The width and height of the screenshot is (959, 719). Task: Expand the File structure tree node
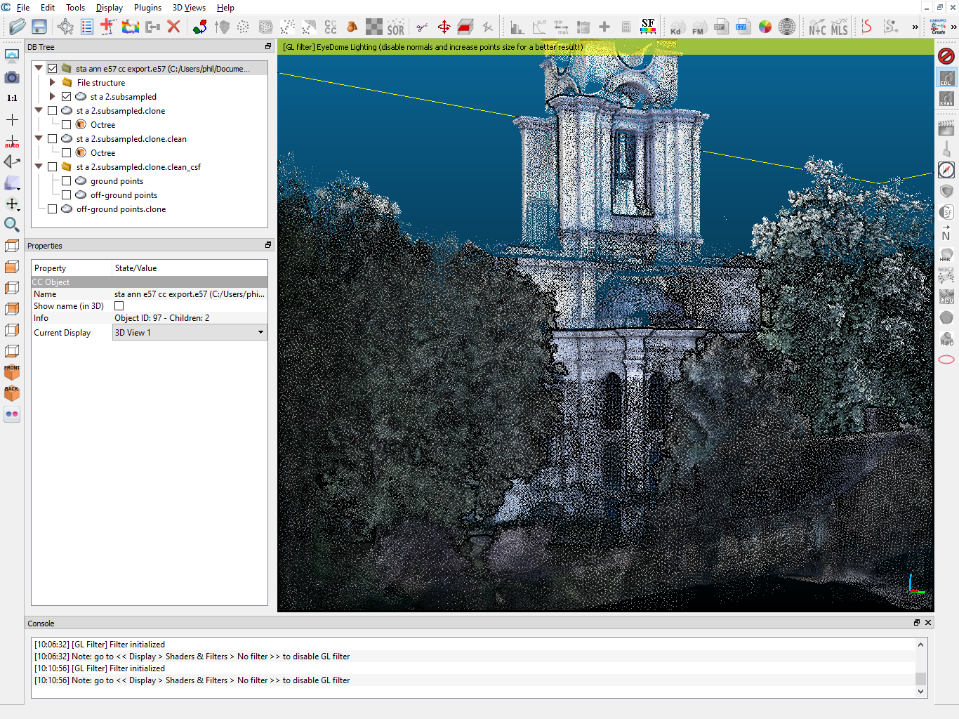point(53,83)
